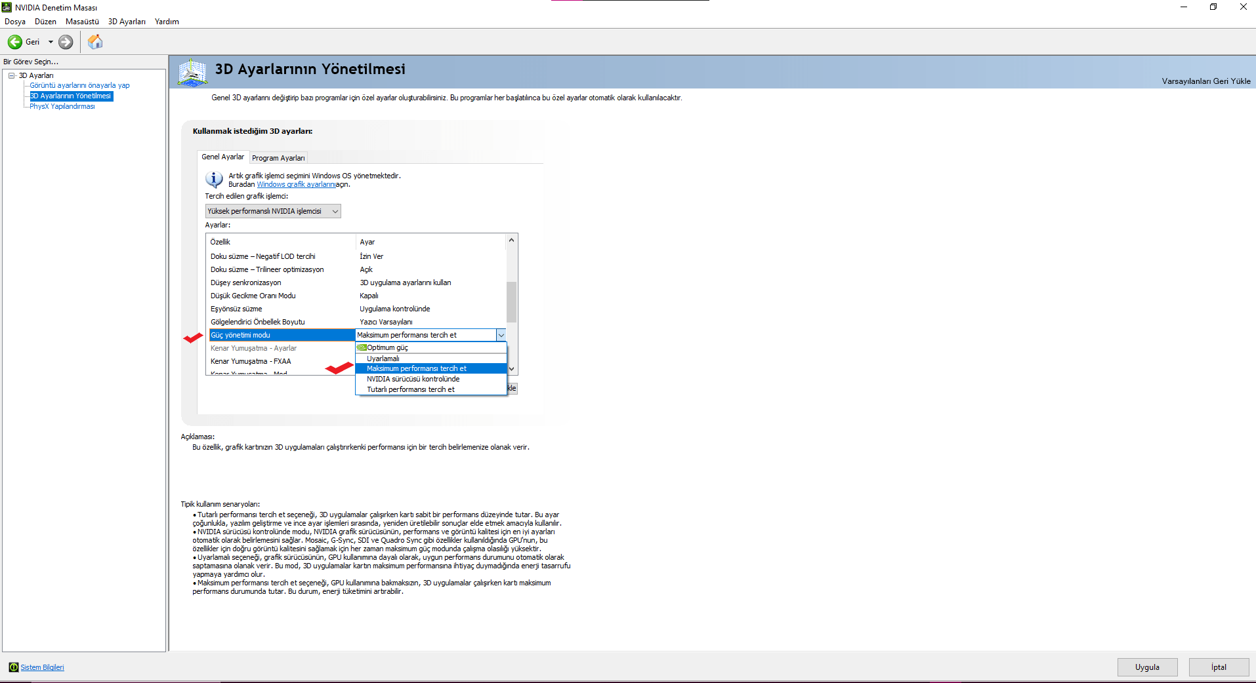Click the Ayar column header
1256x683 pixels.
click(x=431, y=242)
